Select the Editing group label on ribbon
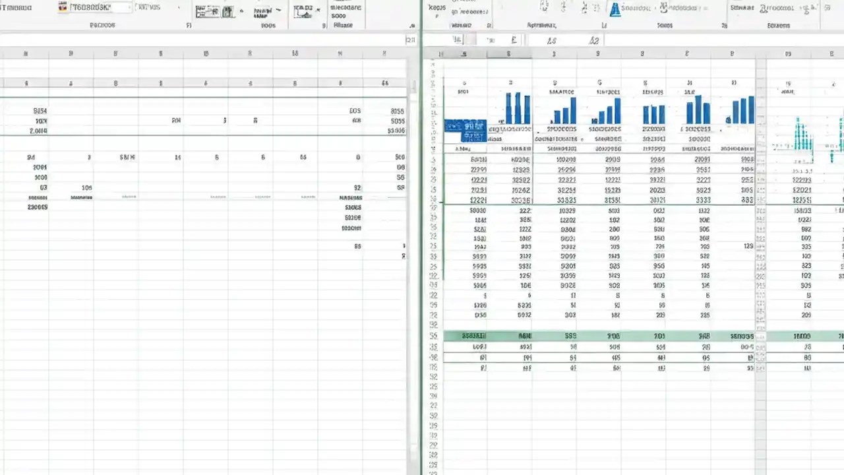The width and height of the screenshot is (844, 475). click(x=779, y=25)
